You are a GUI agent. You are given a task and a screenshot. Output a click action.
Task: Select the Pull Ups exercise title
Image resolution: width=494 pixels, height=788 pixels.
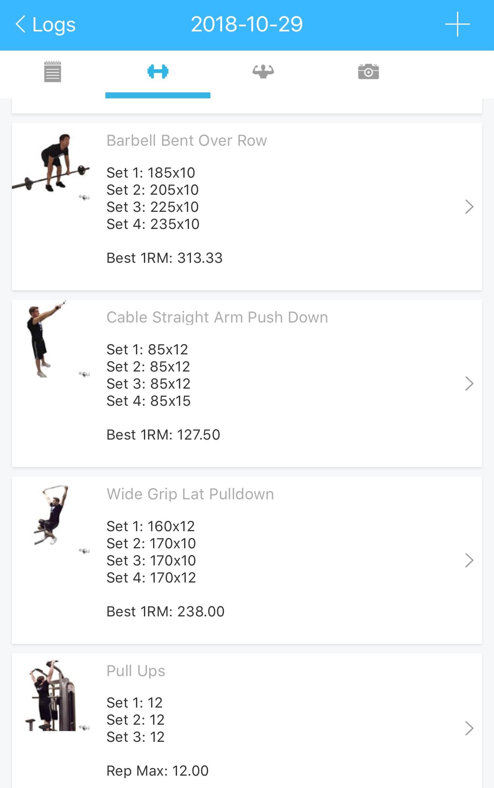136,671
